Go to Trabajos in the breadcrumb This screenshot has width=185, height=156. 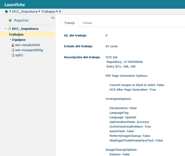click(48, 12)
